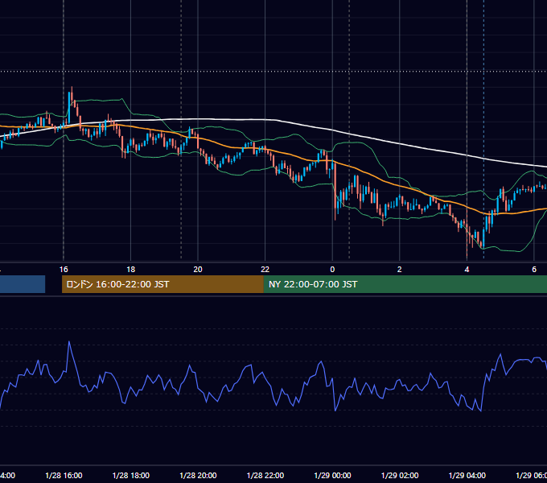Click hour label 4 on price chart axis

click(467, 270)
